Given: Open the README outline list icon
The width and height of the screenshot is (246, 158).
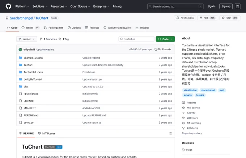Looking at the screenshot, I should [170, 133].
